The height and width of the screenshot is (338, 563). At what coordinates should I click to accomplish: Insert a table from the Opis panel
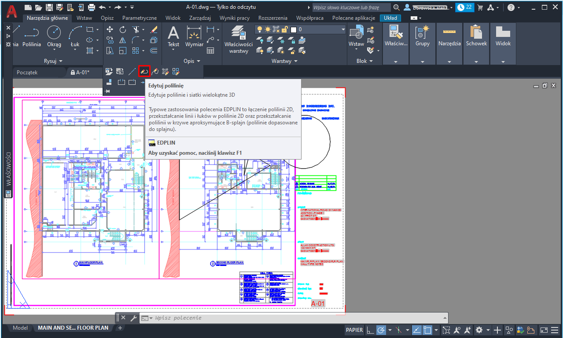pyautogui.click(x=210, y=51)
